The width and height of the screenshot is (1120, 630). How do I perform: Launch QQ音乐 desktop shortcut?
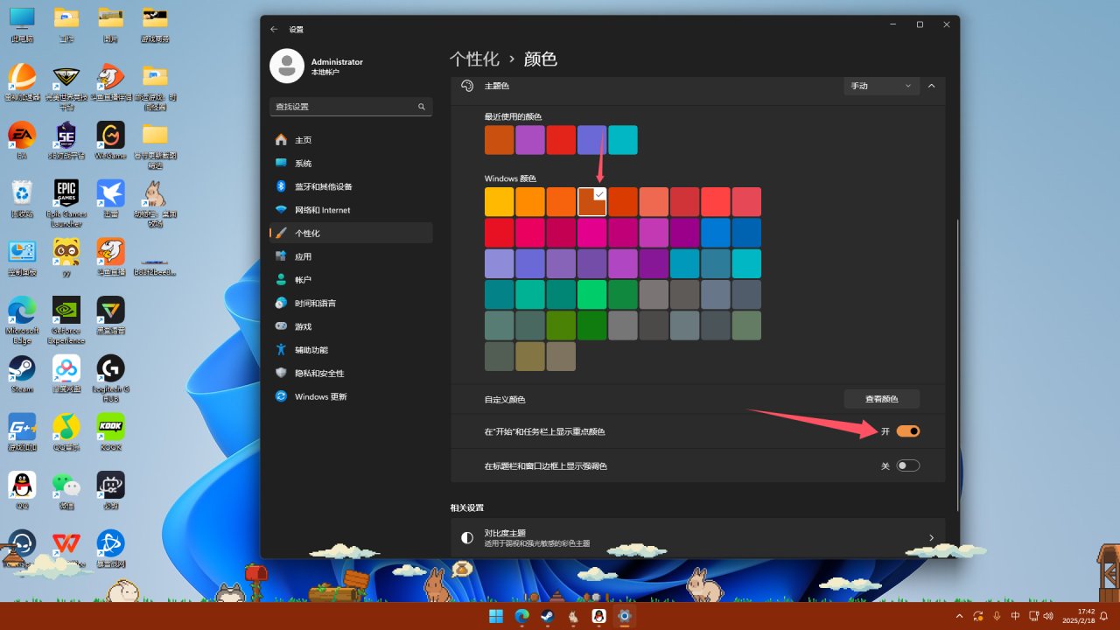[66, 432]
